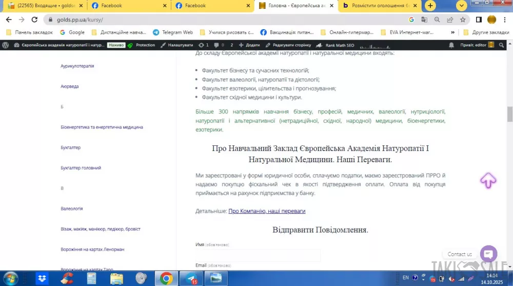Open a new browser tab
This screenshot has width=513, height=286.
[430, 6]
